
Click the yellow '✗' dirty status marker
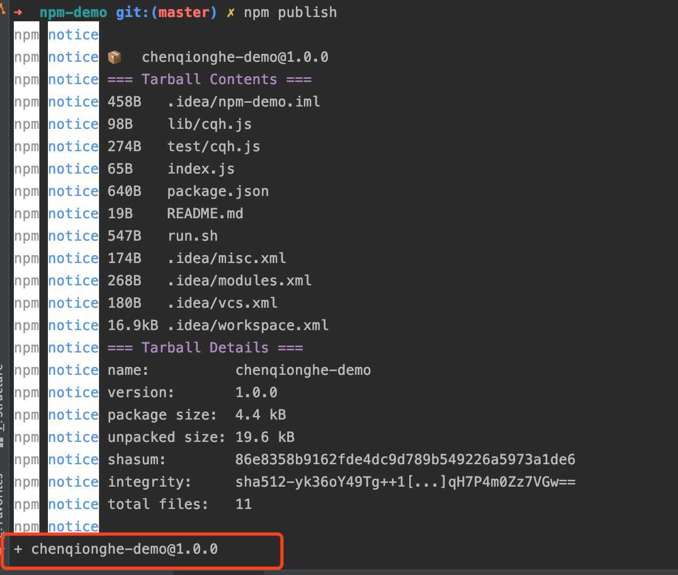coord(230,12)
